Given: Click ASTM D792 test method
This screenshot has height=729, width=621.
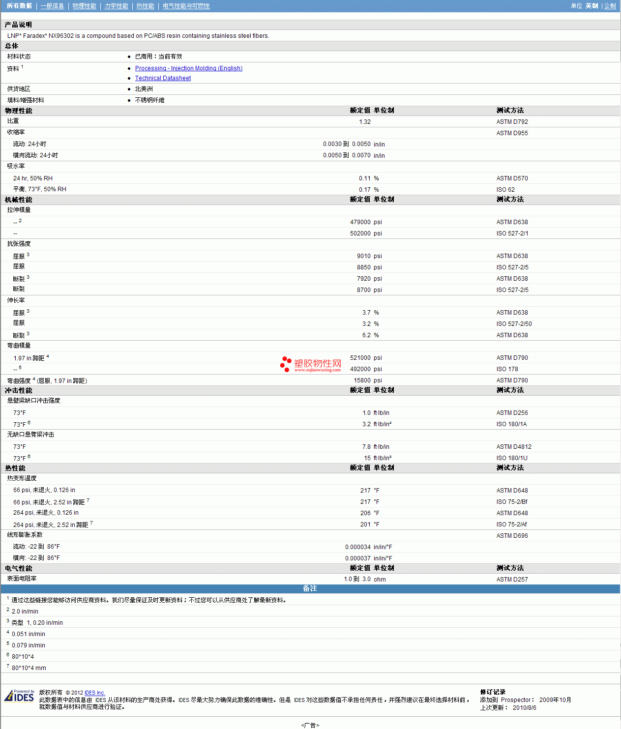Looking at the screenshot, I should click(512, 122).
